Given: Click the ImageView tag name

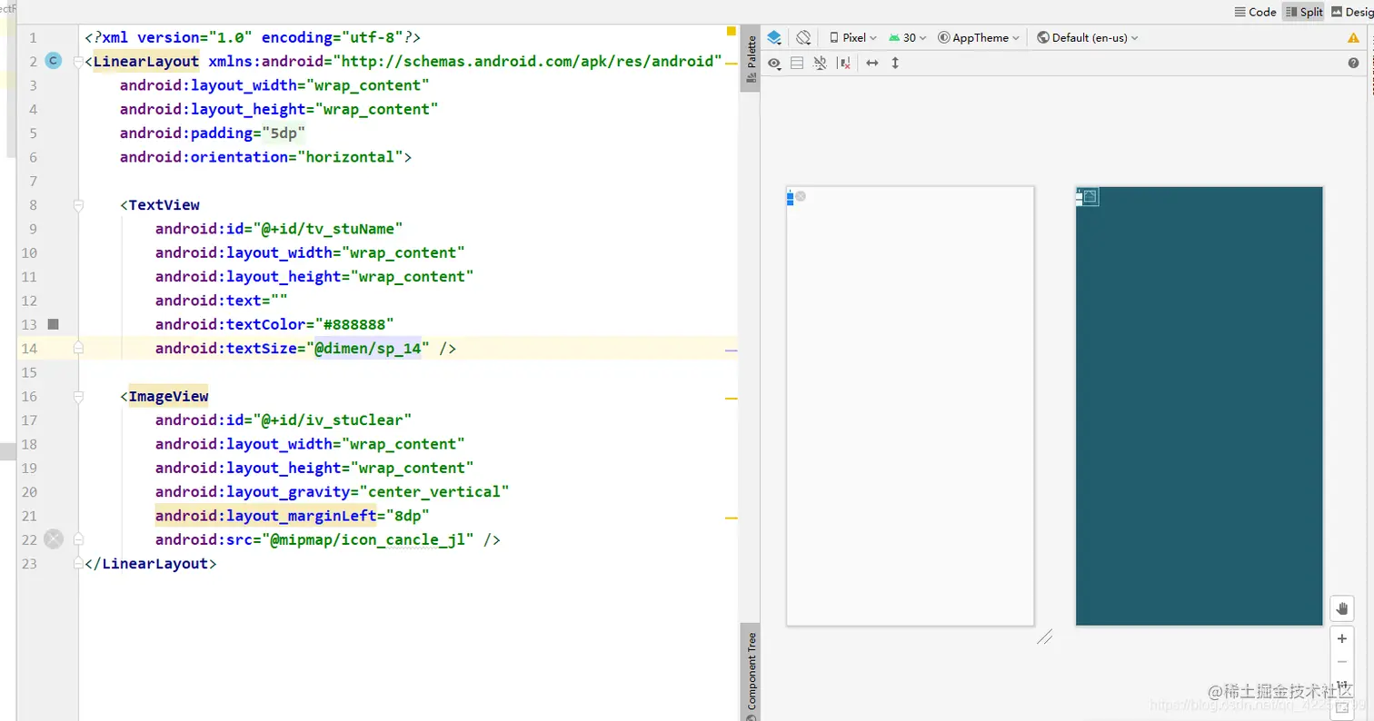Looking at the screenshot, I should [168, 396].
